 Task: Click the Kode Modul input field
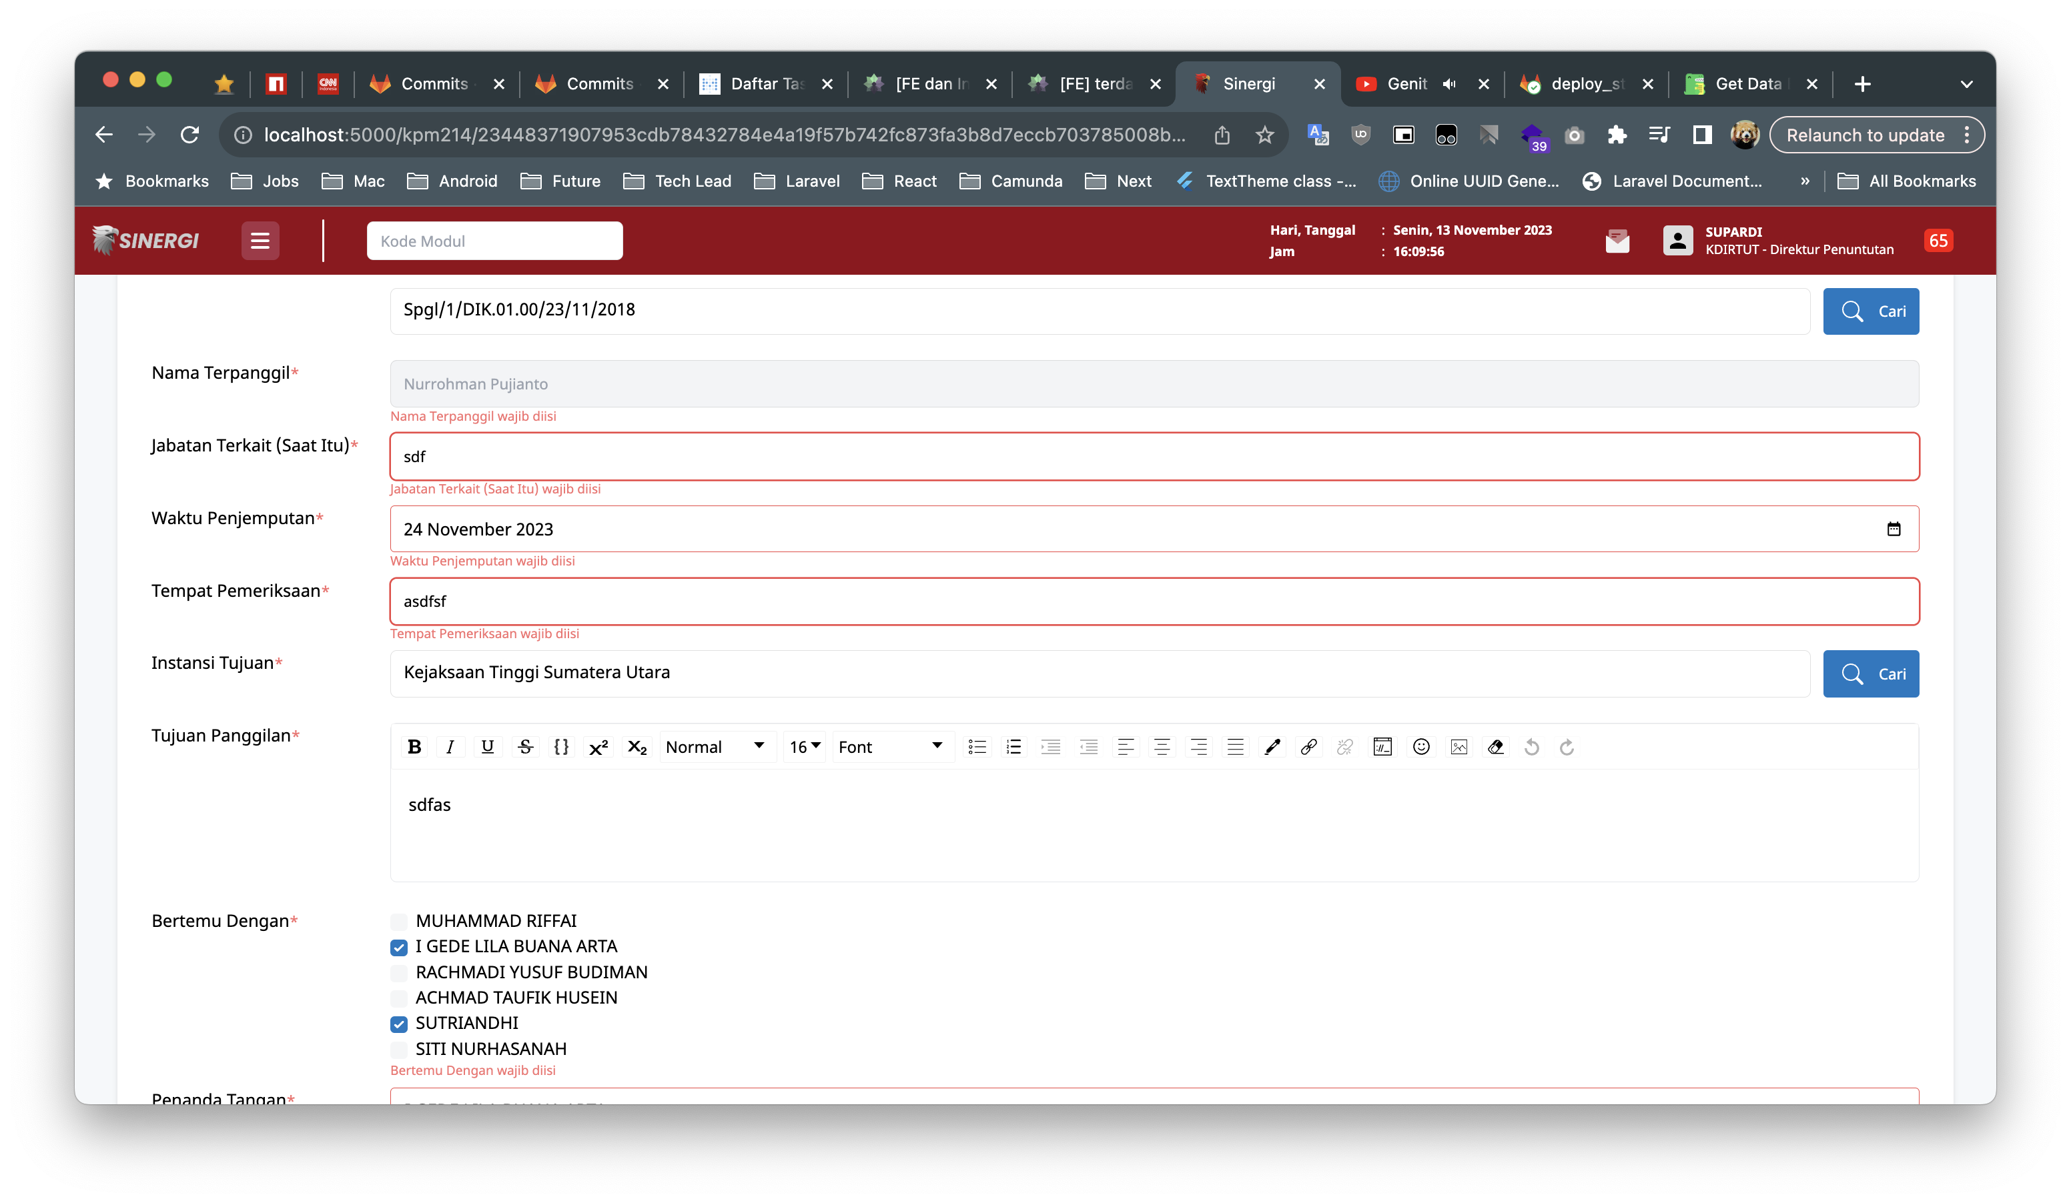click(x=494, y=241)
